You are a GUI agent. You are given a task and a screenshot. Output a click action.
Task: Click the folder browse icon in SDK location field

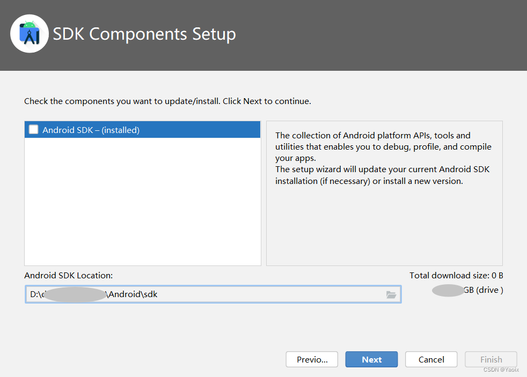click(391, 295)
